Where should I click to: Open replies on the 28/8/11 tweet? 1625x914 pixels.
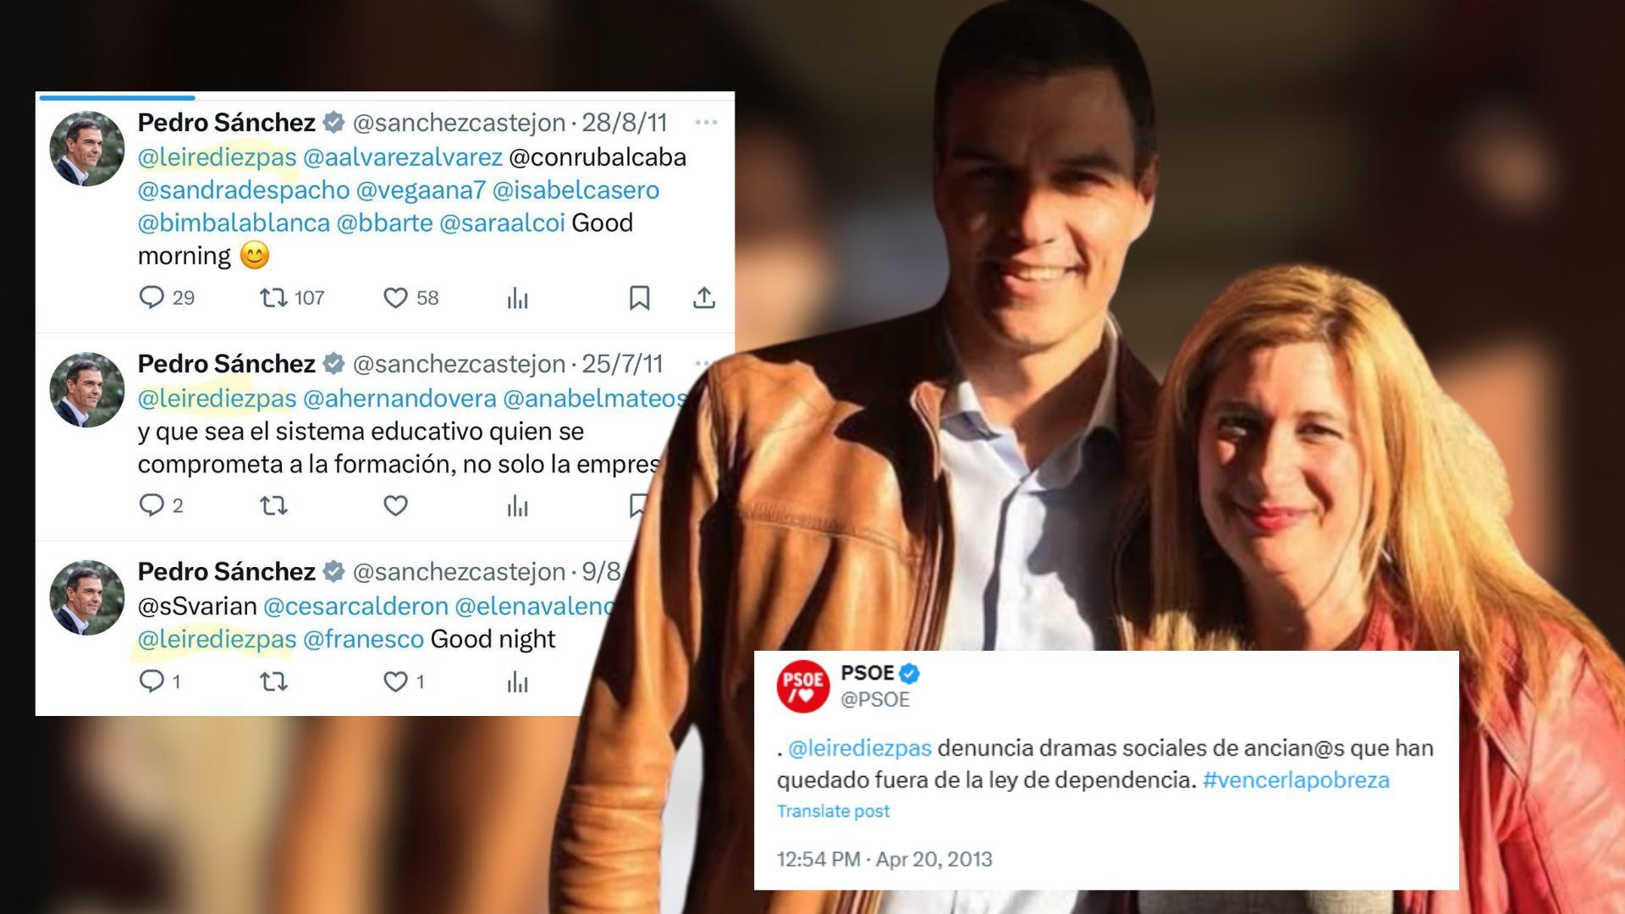(166, 298)
